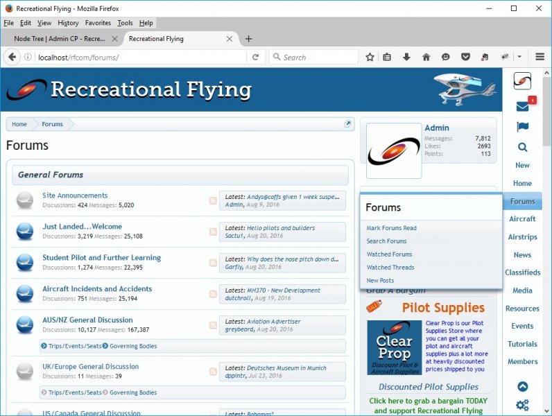Viewport: 552px width, 416px height.
Task: Click the Admin profile avatar image
Action: [x=394, y=150]
